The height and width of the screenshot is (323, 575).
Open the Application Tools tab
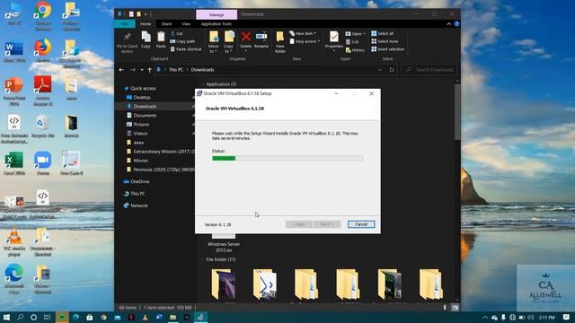(x=217, y=24)
